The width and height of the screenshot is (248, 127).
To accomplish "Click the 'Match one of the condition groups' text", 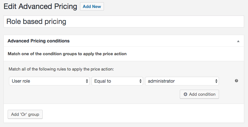I will click(67, 54).
